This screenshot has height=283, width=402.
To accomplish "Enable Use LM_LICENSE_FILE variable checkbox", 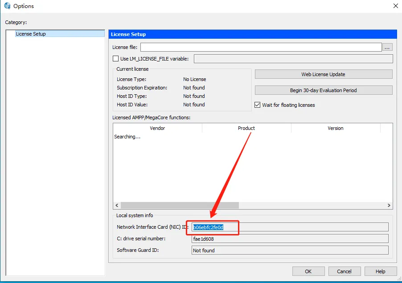I will click(x=115, y=59).
